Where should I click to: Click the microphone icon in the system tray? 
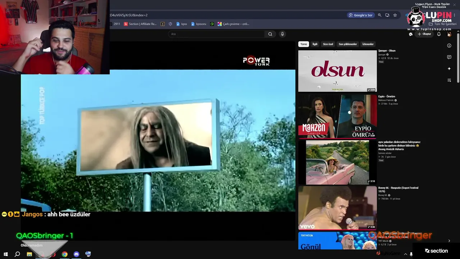pos(411,254)
